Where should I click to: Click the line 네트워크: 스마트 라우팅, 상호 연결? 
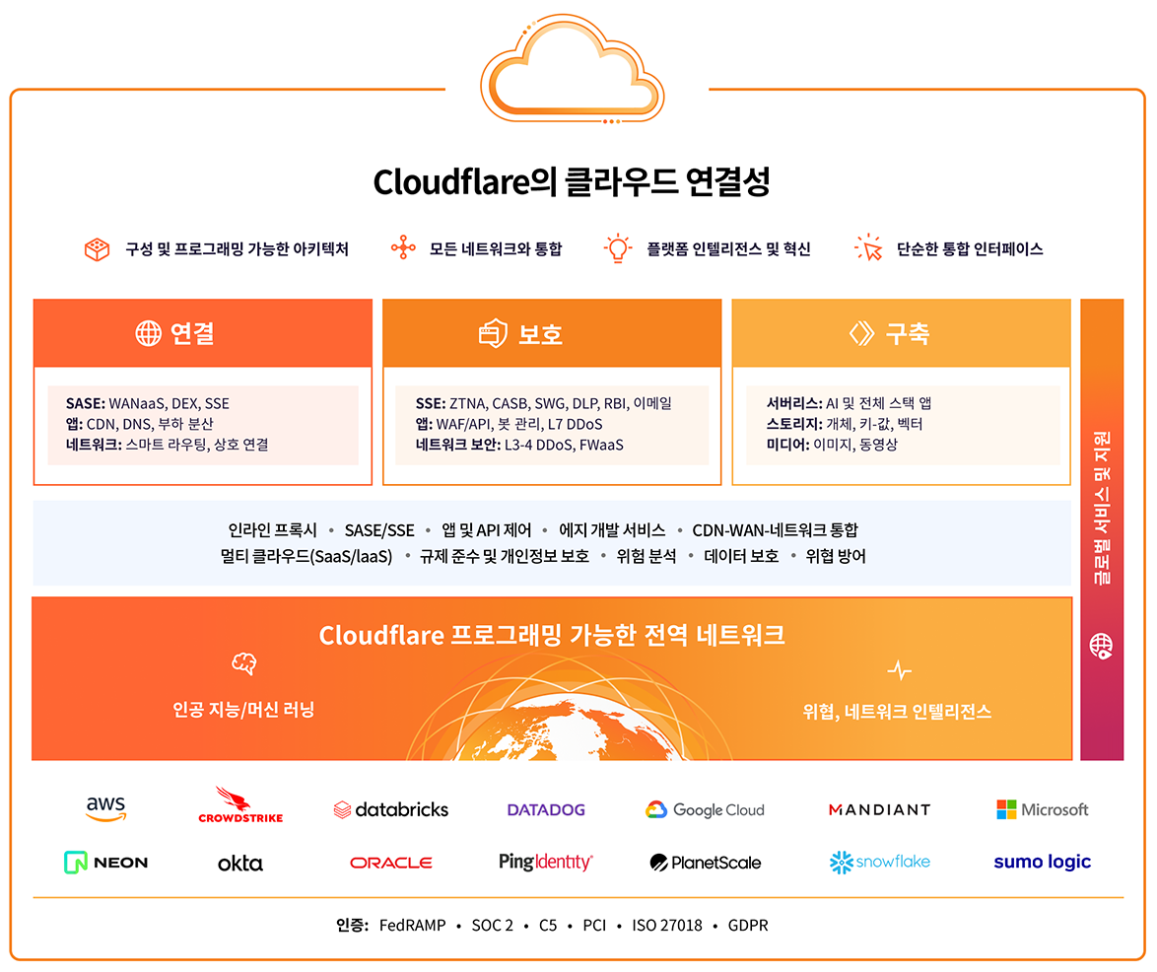pyautogui.click(x=168, y=445)
